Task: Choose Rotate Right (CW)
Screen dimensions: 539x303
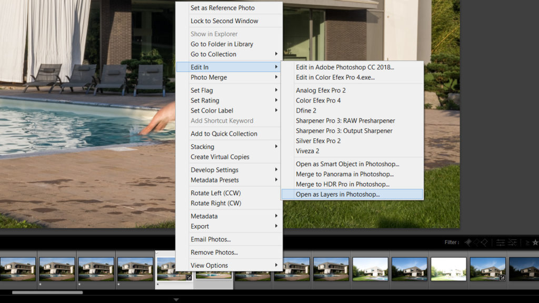Action: coord(229,203)
